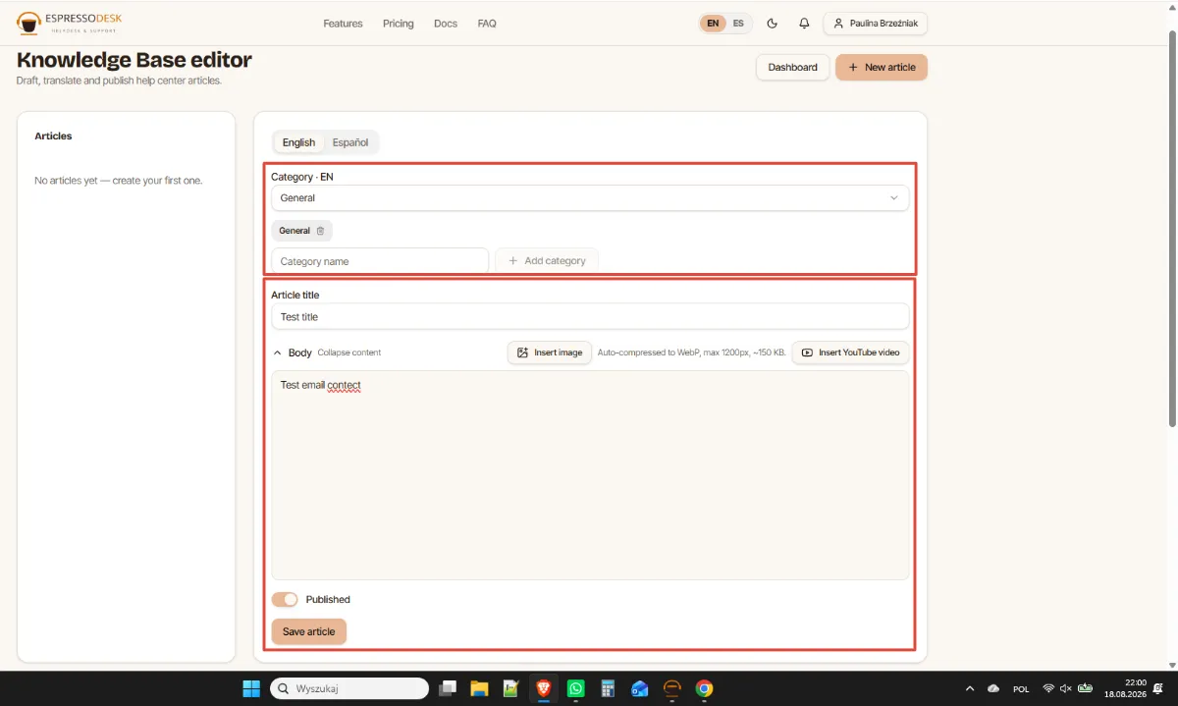This screenshot has width=1178, height=706.
Task: Click the 'Collapse content' label
Action: coord(348,353)
